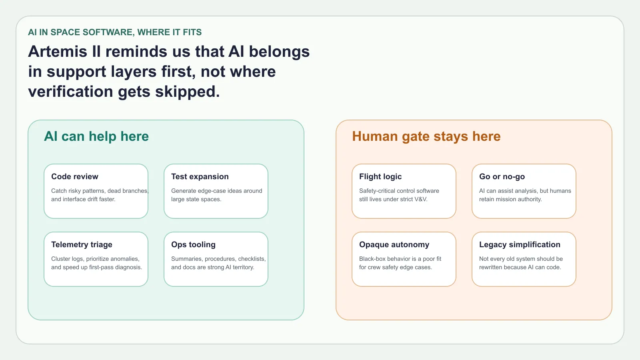640x360 pixels.
Task: Click the "Safety-critical control software" description
Action: point(399,195)
